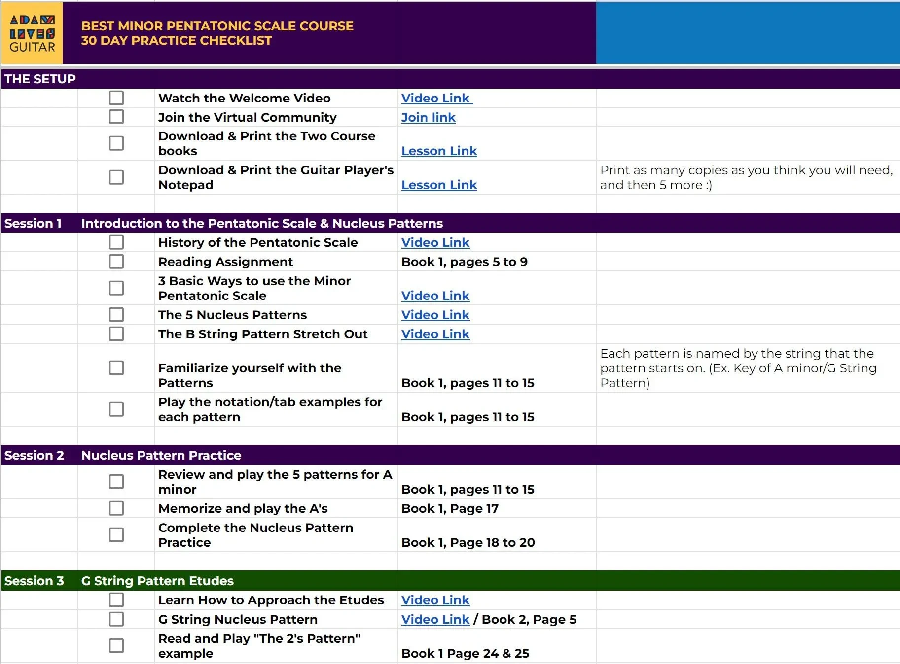
Task: Select the Memorize and play the A's cell
Action: click(x=276, y=508)
